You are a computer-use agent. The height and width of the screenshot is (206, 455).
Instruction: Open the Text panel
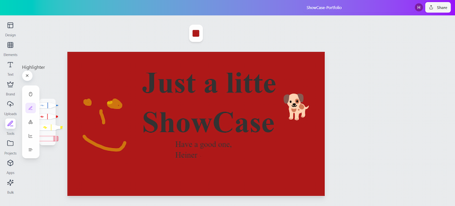(10, 69)
